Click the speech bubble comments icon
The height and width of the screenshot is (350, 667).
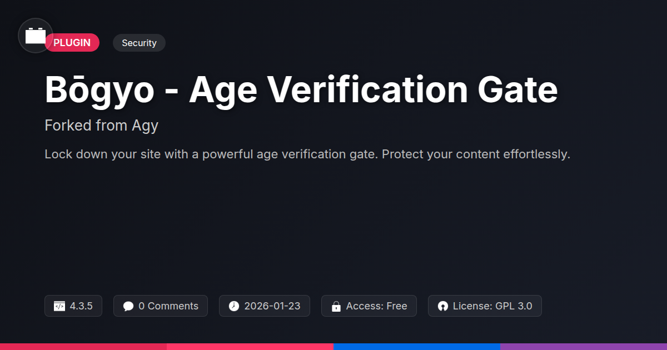point(128,306)
